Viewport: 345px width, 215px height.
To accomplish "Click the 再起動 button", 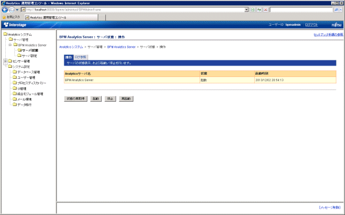I will tap(126, 99).
